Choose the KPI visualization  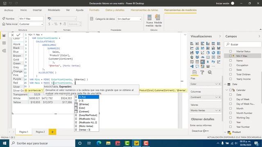[219, 57]
